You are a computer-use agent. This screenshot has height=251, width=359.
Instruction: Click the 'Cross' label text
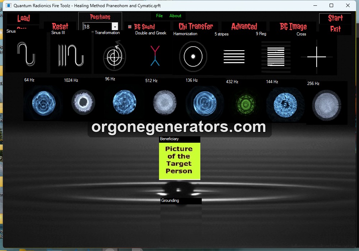click(301, 34)
